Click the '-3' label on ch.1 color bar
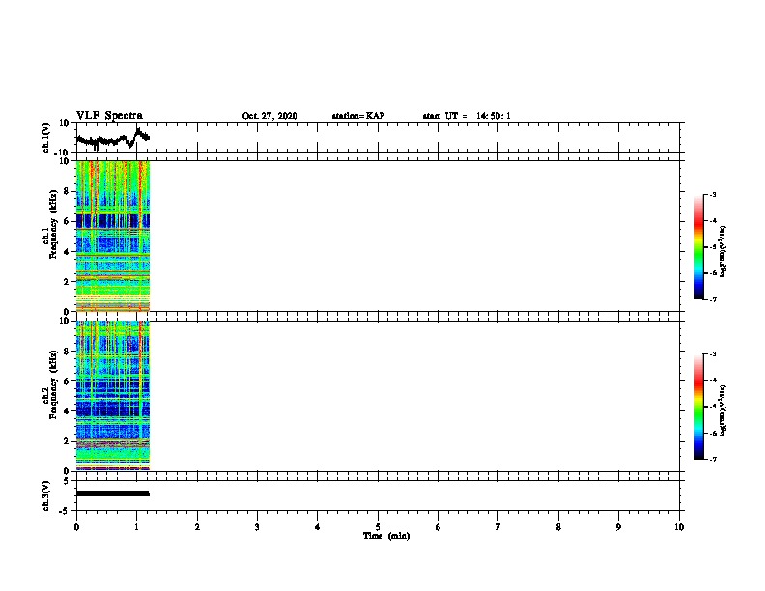 pyautogui.click(x=712, y=195)
